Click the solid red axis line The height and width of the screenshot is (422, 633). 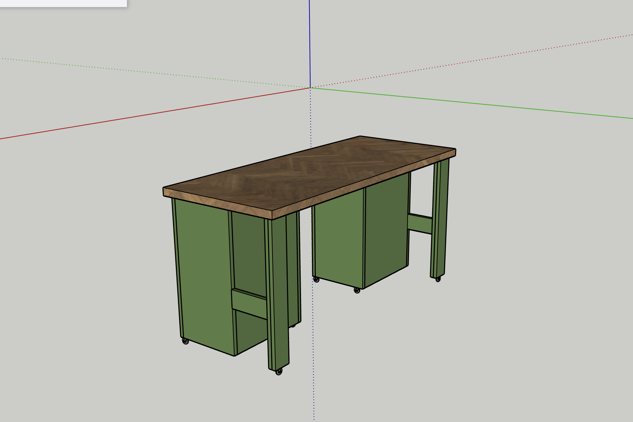(155, 114)
